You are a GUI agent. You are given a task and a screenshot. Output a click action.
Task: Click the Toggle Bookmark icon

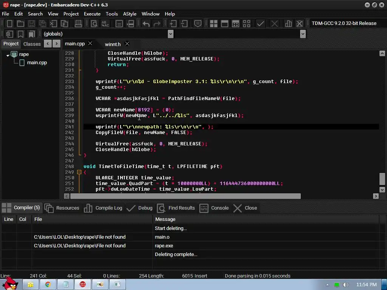click(21, 34)
